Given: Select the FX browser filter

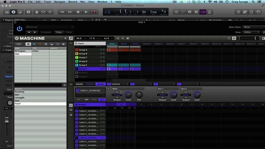Looking at the screenshot, I should tap(58, 44).
